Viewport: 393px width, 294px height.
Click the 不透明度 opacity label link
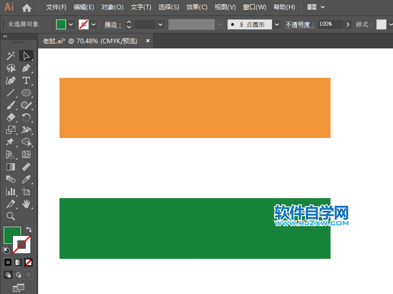pyautogui.click(x=299, y=24)
